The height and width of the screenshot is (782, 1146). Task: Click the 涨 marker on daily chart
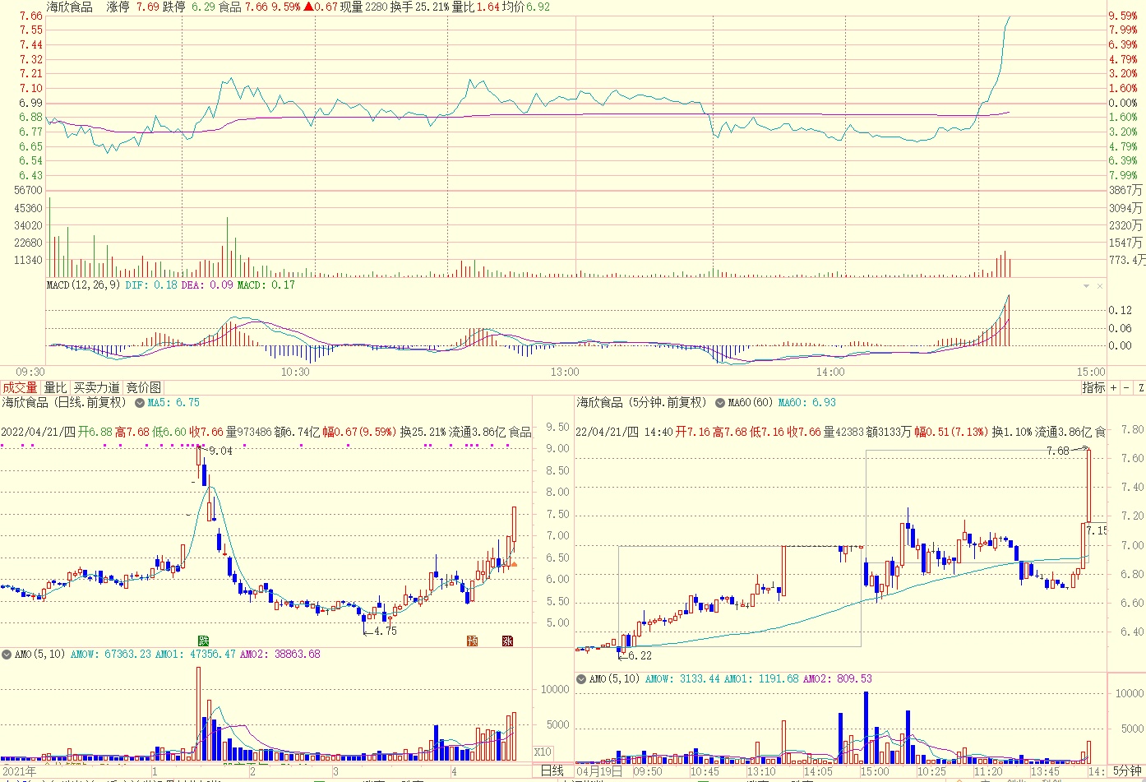(507, 641)
